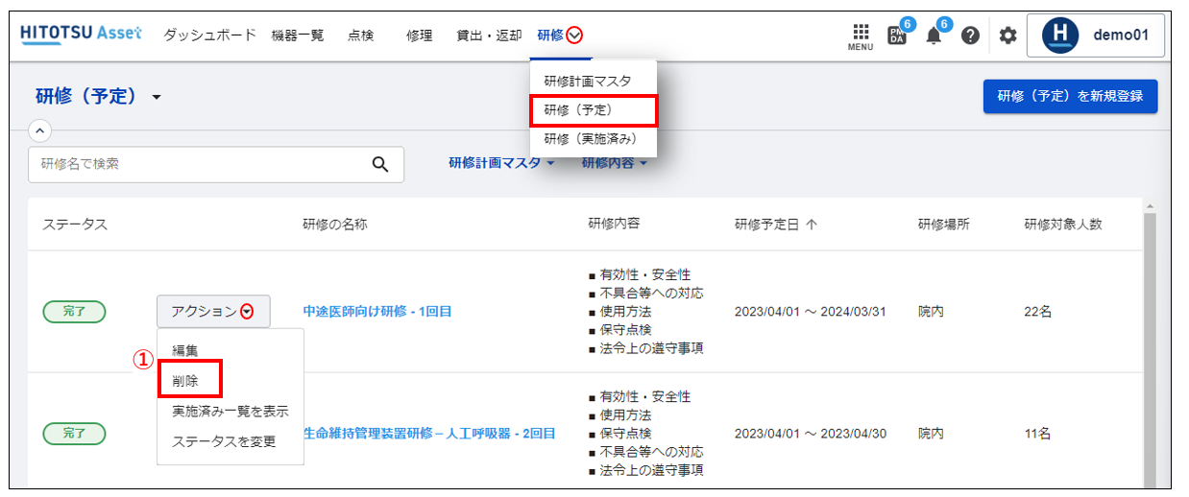Viewport: 1189px width, 497px height.
Task: Click the HITOTSU Asset logo
Action: pos(81,35)
